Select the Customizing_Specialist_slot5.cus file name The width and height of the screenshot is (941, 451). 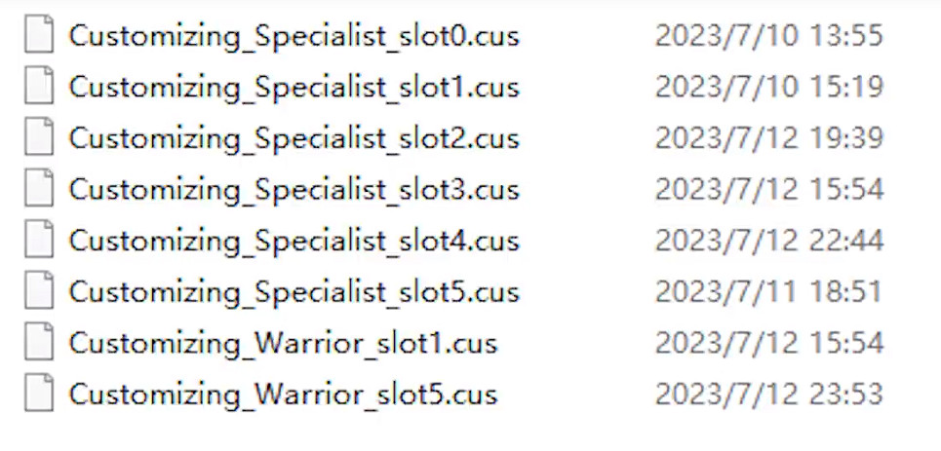(294, 292)
